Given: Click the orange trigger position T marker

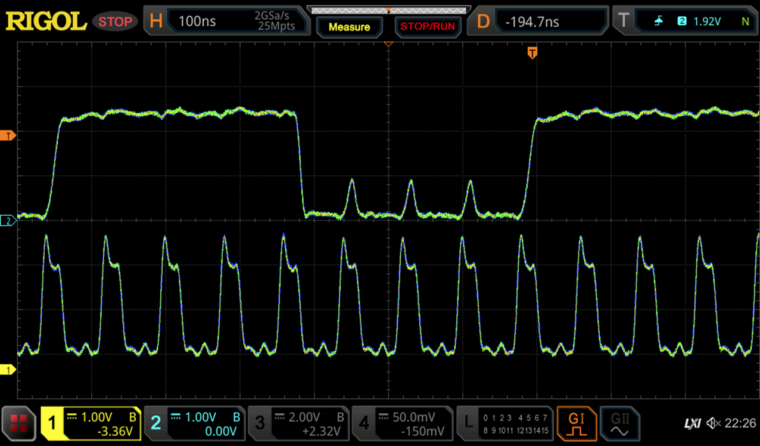Looking at the screenshot, I should point(532,53).
